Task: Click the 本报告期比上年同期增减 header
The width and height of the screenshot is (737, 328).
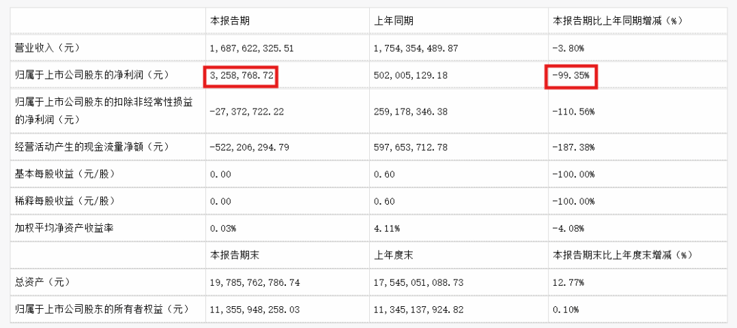Action: 617,20
